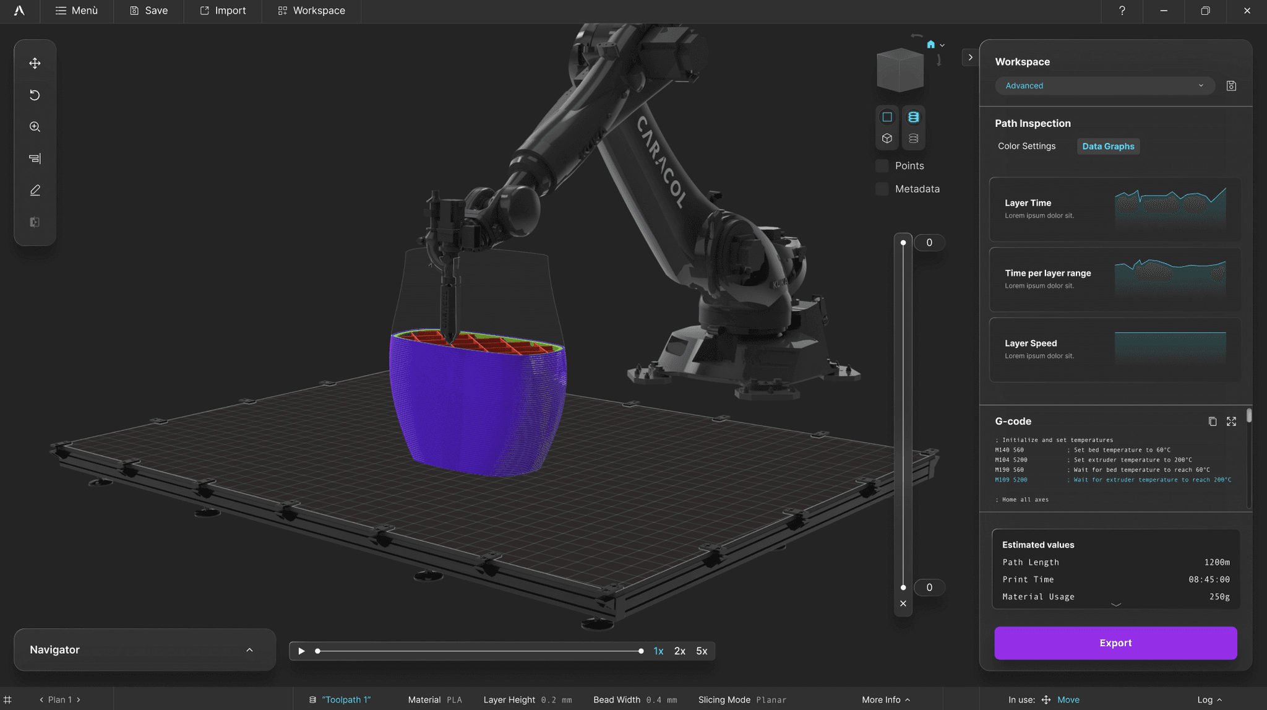This screenshot has height=710, width=1267.
Task: Click the pencil edit tool icon
Action: point(35,190)
